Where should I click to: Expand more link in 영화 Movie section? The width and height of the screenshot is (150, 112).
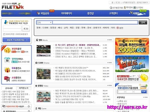pyautogui.click(x=109, y=40)
